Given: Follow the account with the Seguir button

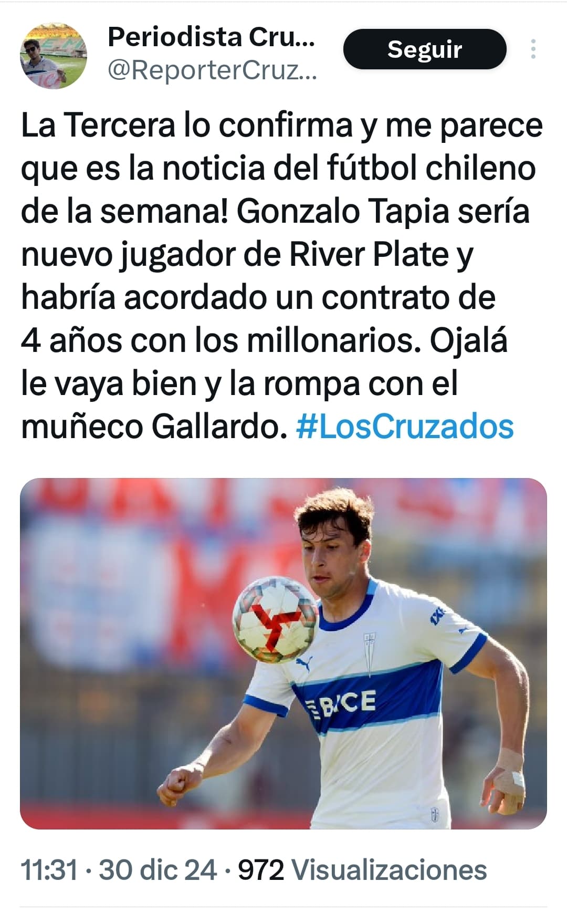Looking at the screenshot, I should pyautogui.click(x=425, y=49).
